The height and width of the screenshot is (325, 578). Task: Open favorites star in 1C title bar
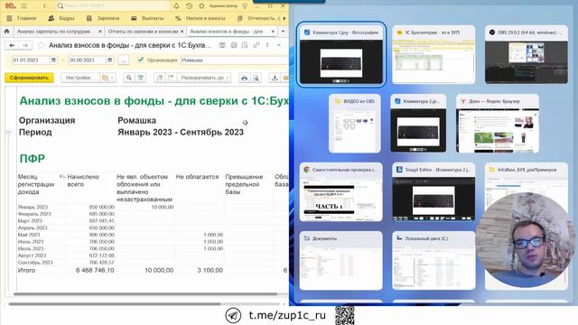pyautogui.click(x=201, y=6)
